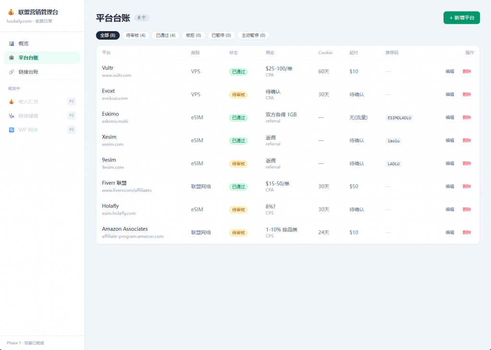Open 链接健康 planned item
This screenshot has height=350, width=491.
(42, 116)
